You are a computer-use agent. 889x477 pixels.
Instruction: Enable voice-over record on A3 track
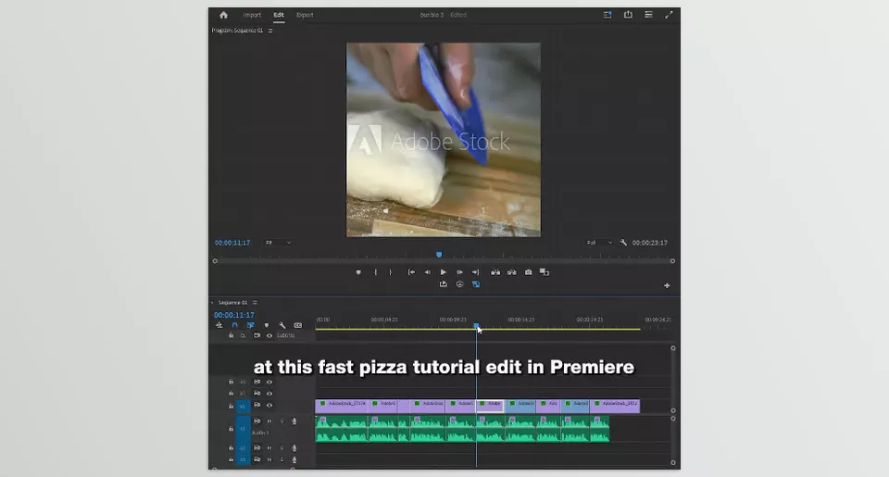[x=294, y=459]
